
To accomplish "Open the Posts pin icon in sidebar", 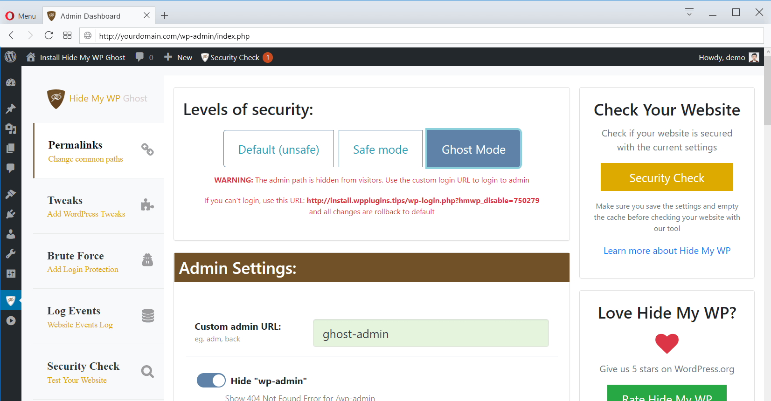I will pos(11,109).
